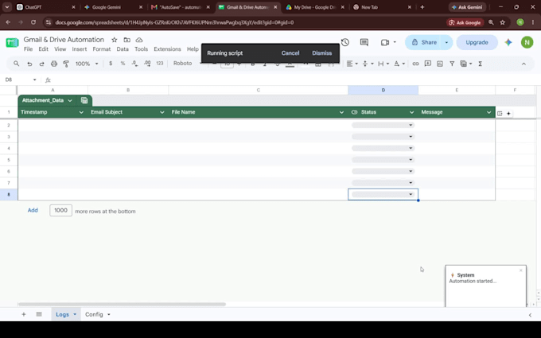541x338 pixels.
Task: Click the Create a filter funnel icon
Action: click(452, 64)
